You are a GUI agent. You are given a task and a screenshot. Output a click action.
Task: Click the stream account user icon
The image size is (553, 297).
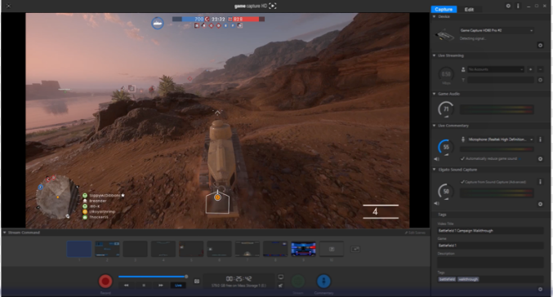pyautogui.click(x=463, y=69)
